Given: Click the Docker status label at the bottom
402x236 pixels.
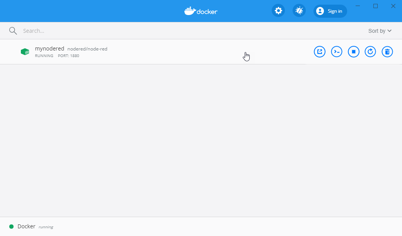Looking at the screenshot, I should coord(26,226).
